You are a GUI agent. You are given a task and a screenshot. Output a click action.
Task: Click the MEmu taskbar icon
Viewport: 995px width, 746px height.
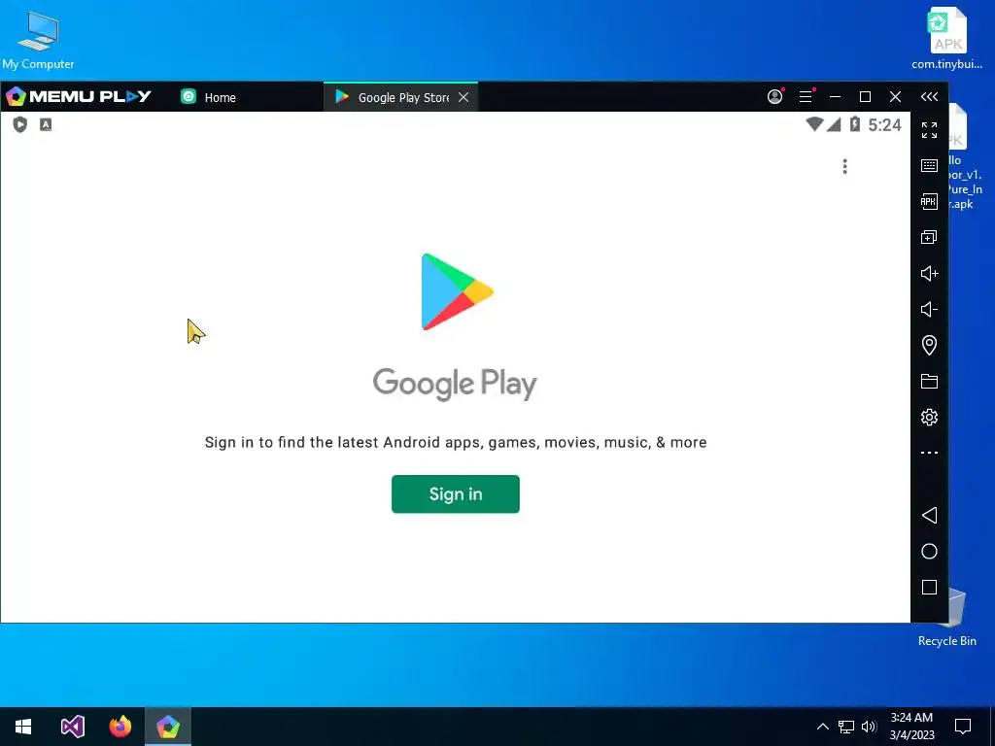(167, 727)
